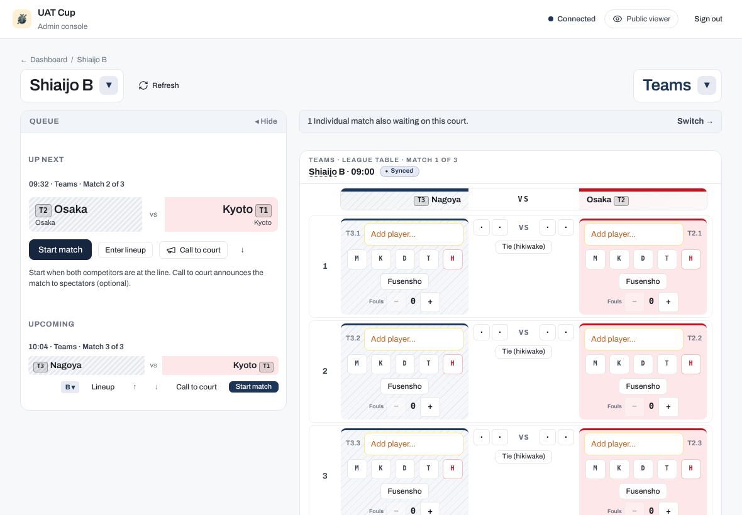Select Kyoto T1 in Up Next match

coord(221,215)
